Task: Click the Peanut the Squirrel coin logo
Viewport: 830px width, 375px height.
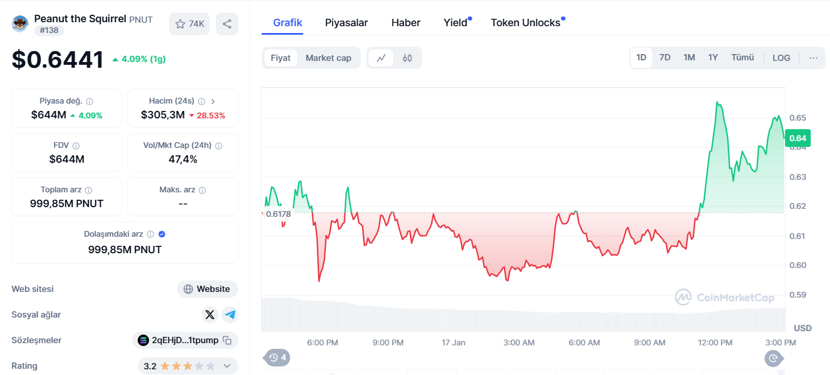Action: click(20, 23)
